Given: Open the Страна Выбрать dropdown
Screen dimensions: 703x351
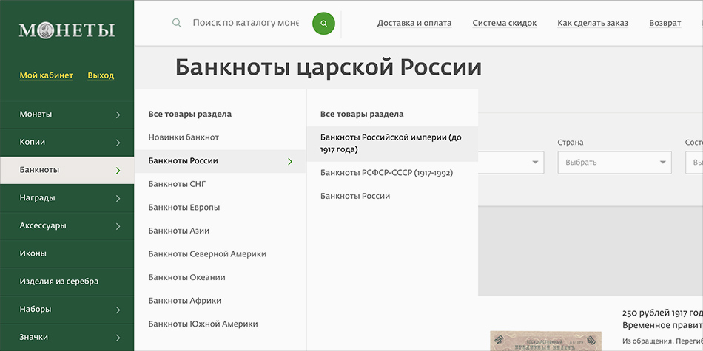Looking at the screenshot, I should [615, 163].
